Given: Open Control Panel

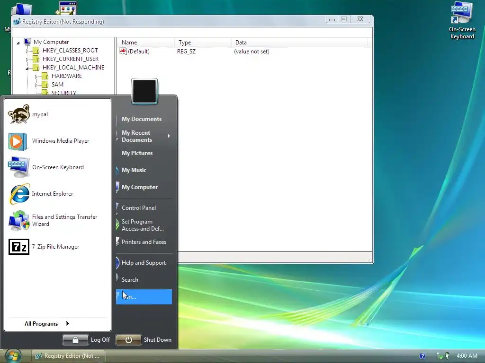Looking at the screenshot, I should coord(144,208).
